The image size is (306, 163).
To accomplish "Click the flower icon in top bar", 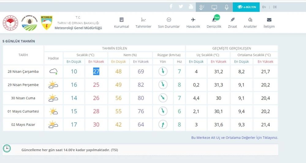I will [202, 7].
